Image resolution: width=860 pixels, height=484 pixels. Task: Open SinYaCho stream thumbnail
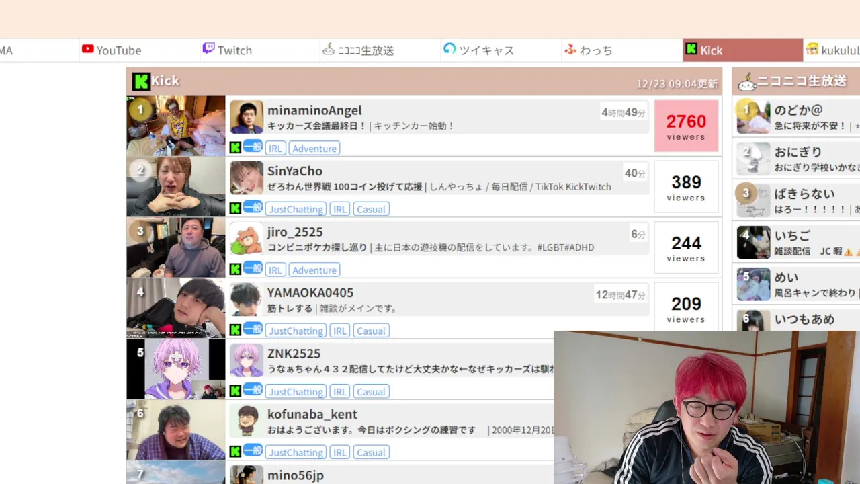click(176, 187)
